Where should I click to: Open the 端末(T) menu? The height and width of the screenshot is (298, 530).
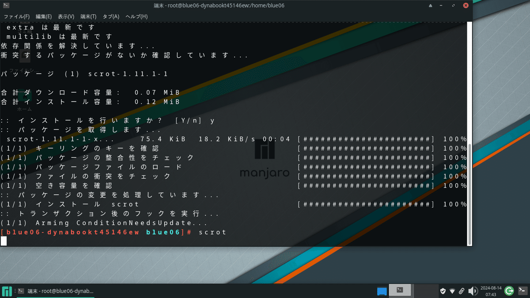click(x=88, y=16)
